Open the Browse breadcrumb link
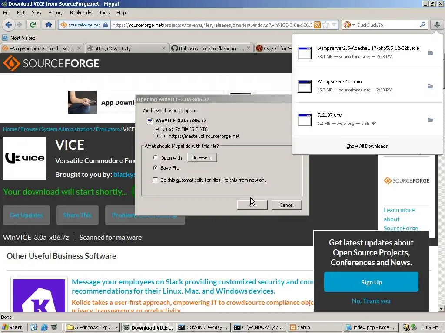 click(29, 129)
